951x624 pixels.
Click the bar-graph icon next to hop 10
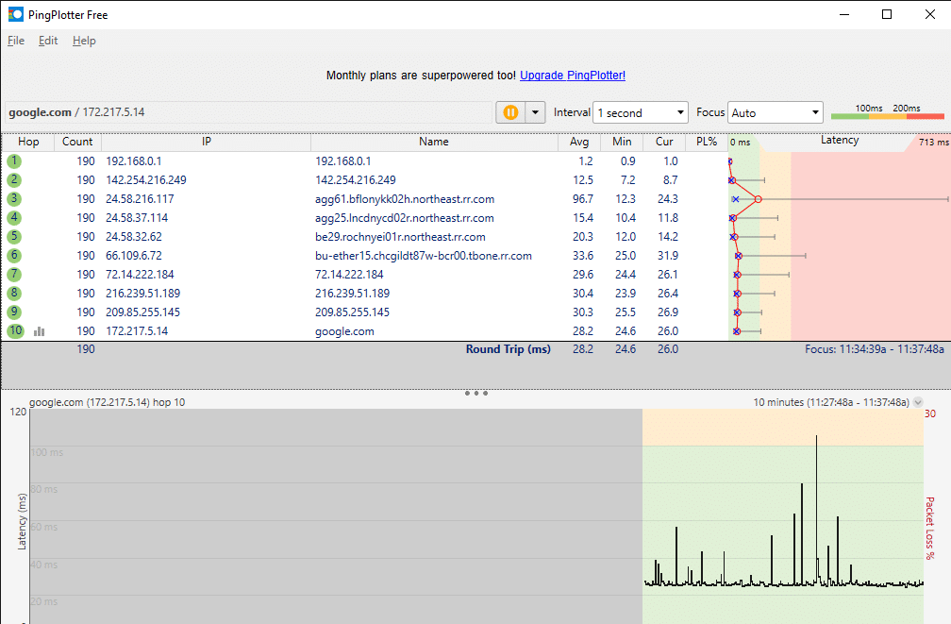(x=38, y=330)
